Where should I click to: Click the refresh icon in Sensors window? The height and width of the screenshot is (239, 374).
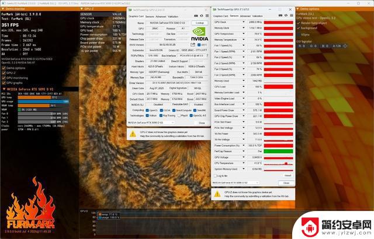click(286, 16)
